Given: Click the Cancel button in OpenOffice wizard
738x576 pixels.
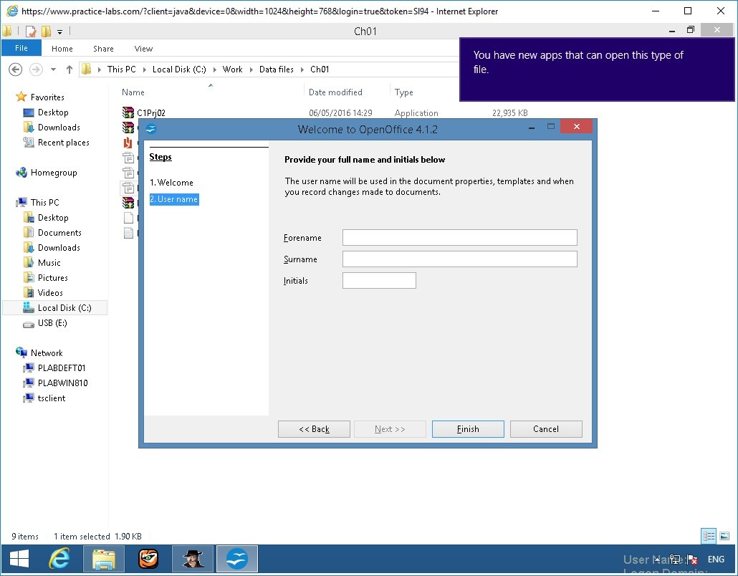Looking at the screenshot, I should click(546, 428).
